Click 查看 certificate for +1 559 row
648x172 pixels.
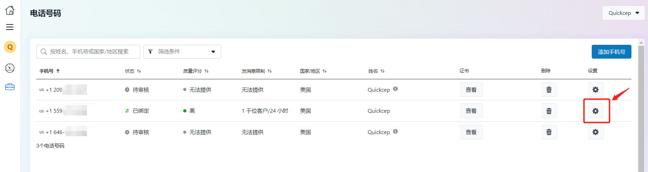471,111
